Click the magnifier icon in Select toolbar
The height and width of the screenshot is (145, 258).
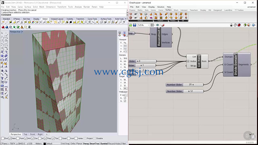pos(120,22)
